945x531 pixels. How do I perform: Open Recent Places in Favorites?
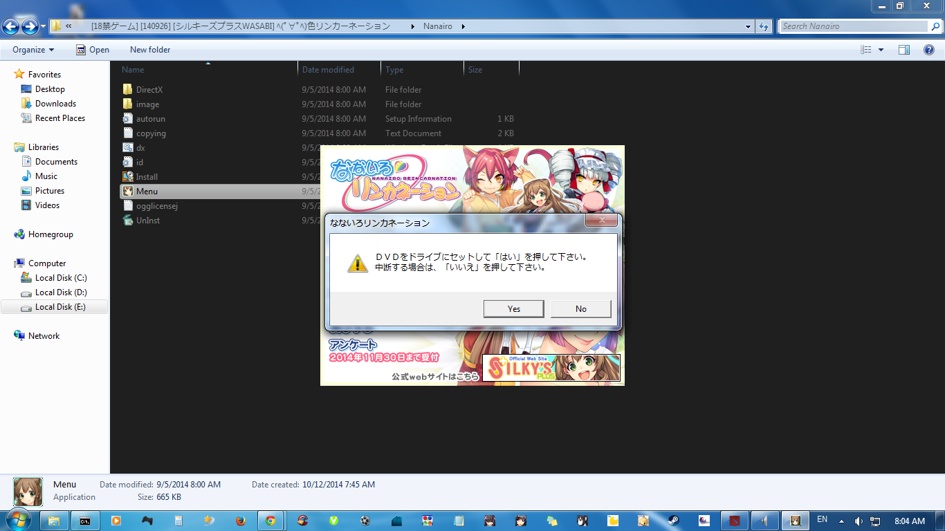[60, 118]
